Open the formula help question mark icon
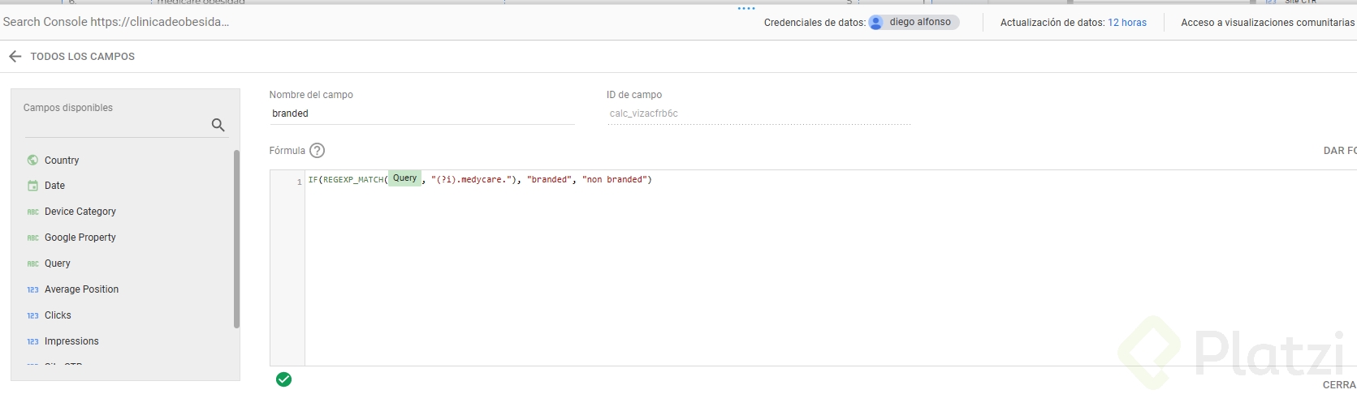Viewport: 1357px width, 394px height. pyautogui.click(x=318, y=151)
